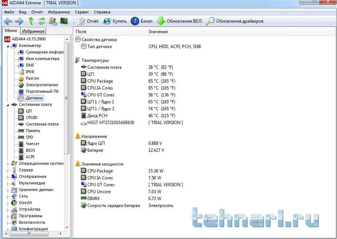Expand the Хранение данных node
Image resolution: width=337 pixels, height=239 pixels.
point(8,190)
